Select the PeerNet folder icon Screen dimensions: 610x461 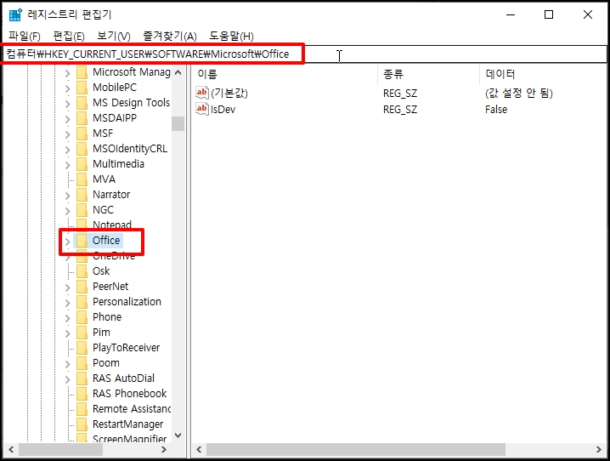click(82, 287)
